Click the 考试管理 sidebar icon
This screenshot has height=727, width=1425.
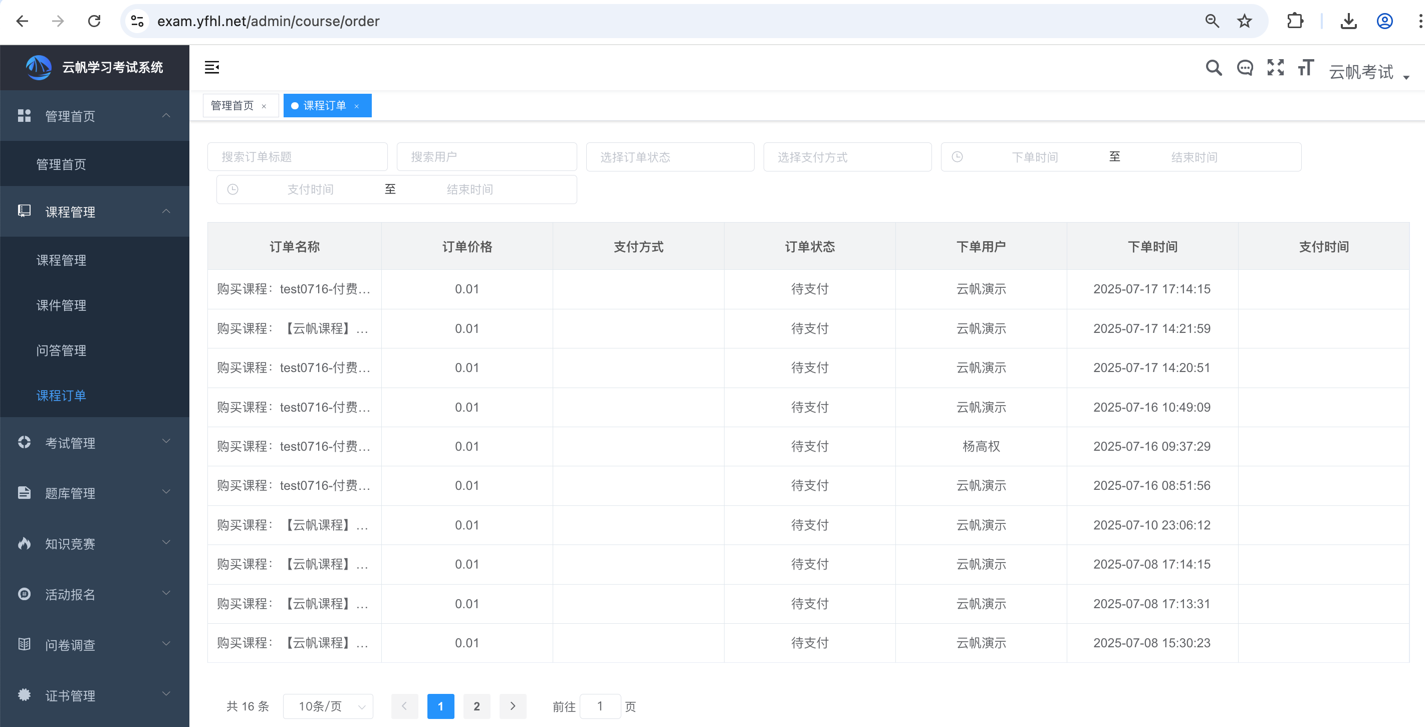25,442
